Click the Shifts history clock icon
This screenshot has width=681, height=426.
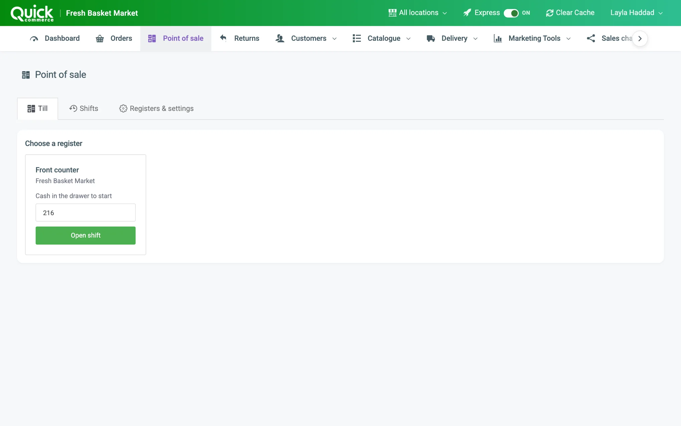tap(73, 109)
